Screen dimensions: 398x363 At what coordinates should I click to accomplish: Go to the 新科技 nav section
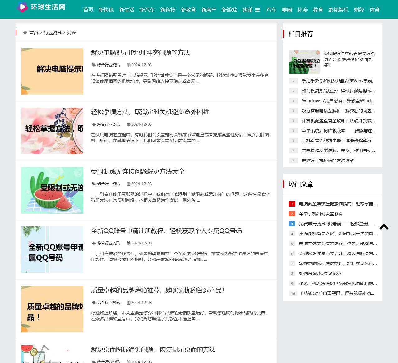(x=168, y=10)
